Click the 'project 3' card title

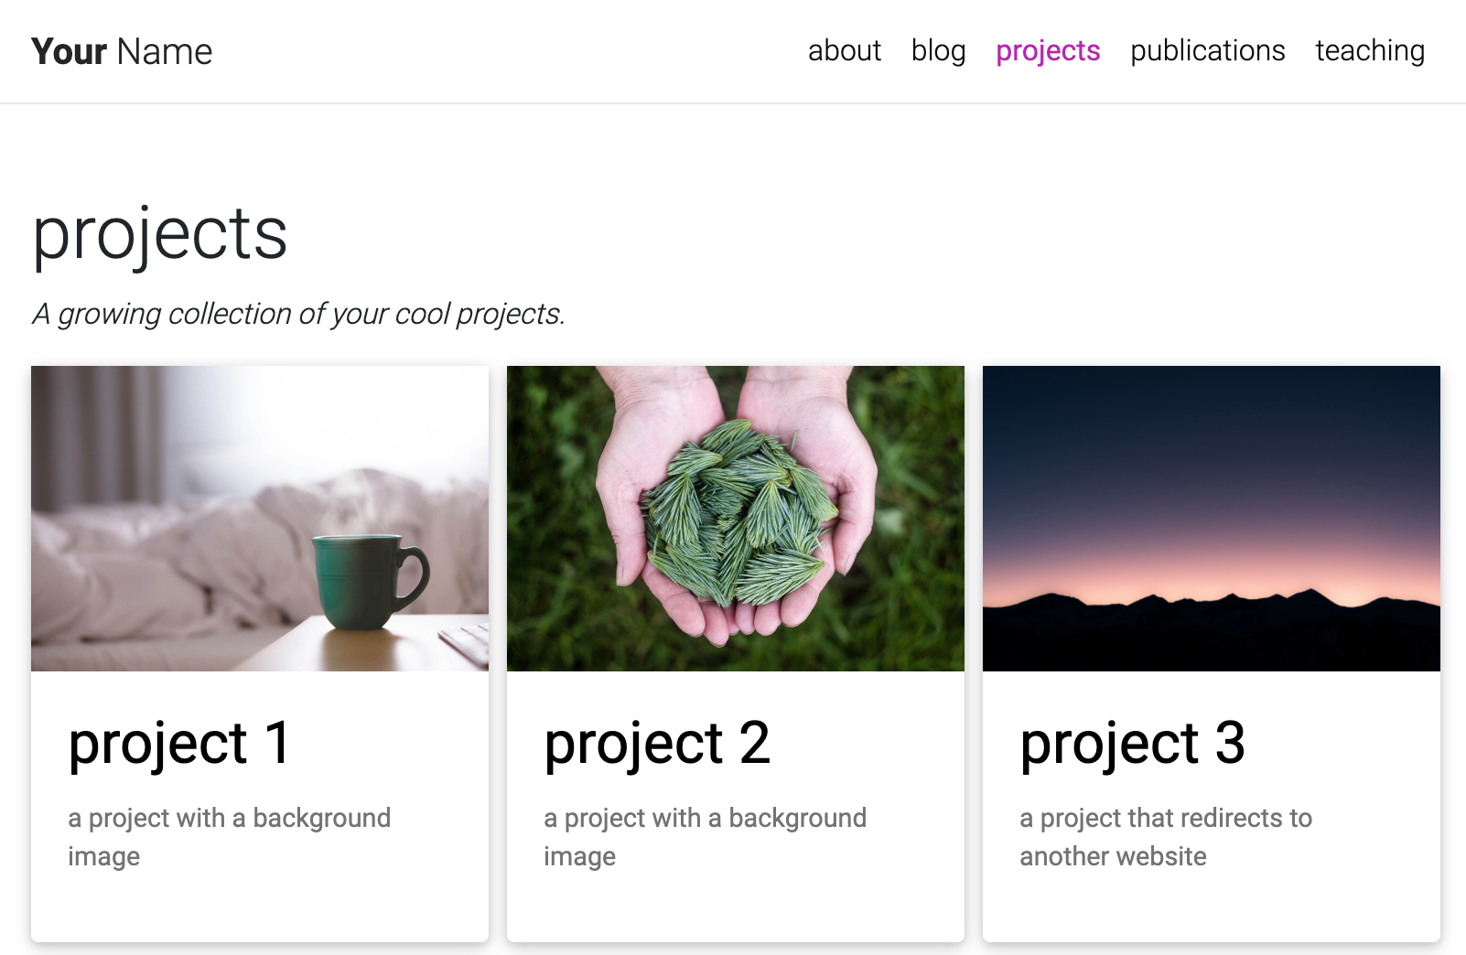tap(1132, 743)
